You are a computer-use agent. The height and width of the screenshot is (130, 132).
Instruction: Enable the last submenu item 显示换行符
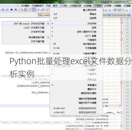[x=26, y=41]
